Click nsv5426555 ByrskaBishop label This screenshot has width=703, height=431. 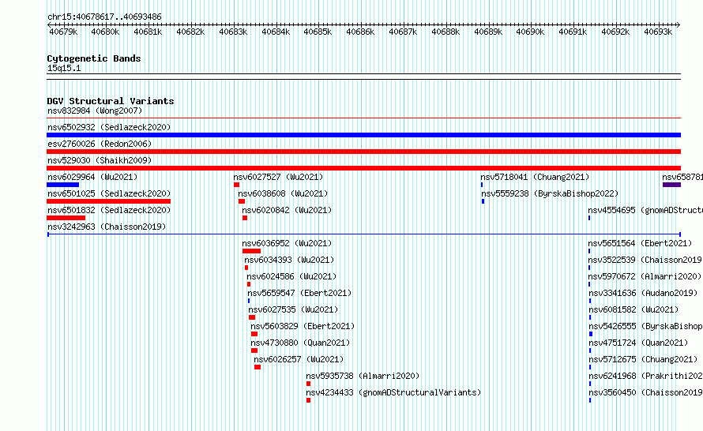(x=645, y=326)
